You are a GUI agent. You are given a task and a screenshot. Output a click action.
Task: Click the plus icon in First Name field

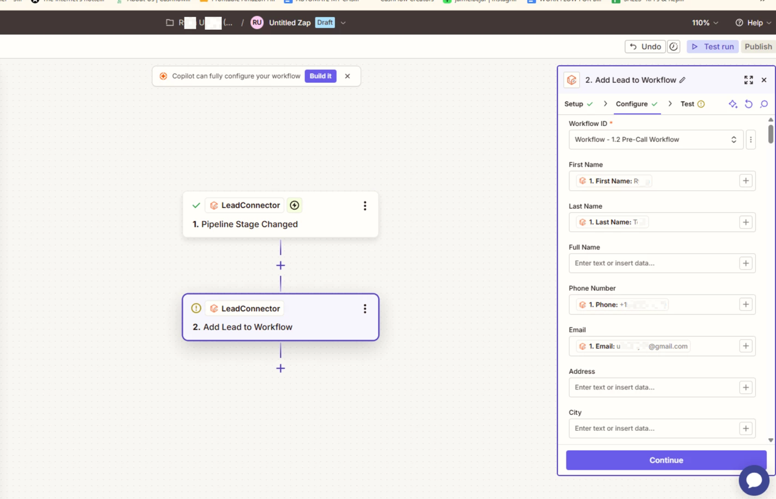coord(746,181)
